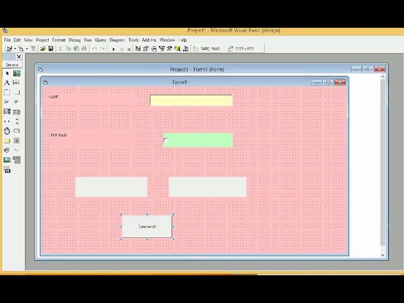Select the Line tool in toolbox
The image size is (404, 303).
click(16, 150)
